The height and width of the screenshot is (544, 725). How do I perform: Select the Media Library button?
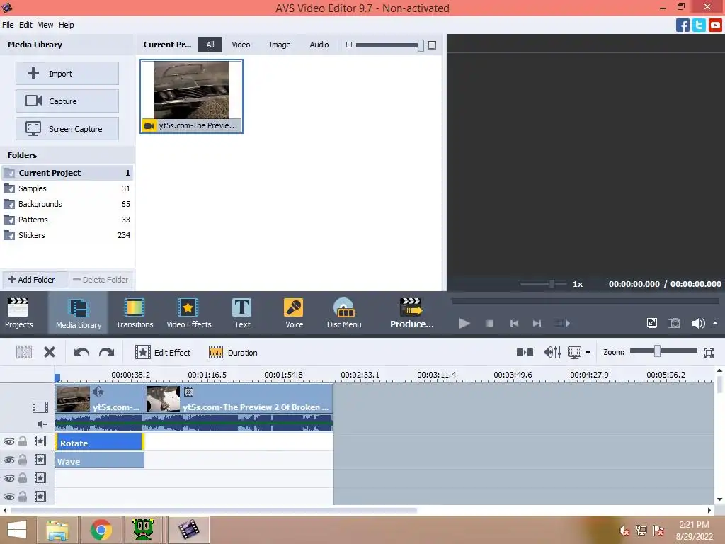point(78,312)
